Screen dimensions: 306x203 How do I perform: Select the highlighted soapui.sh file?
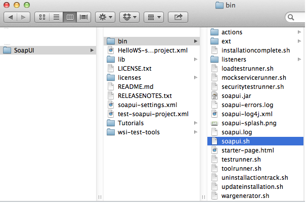[x=255, y=141]
